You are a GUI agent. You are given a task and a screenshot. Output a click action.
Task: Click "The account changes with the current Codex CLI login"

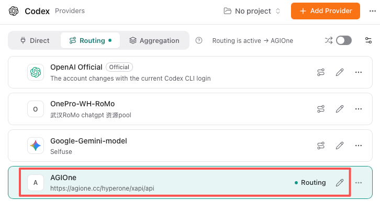[x=130, y=79]
